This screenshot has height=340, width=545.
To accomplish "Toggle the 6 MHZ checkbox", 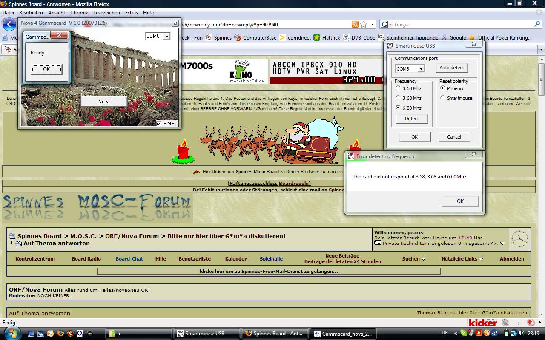I will pyautogui.click(x=159, y=124).
